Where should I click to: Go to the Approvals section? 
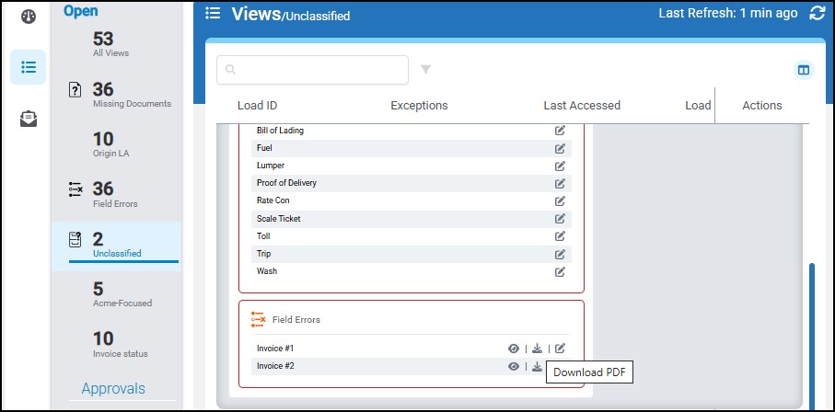point(113,389)
